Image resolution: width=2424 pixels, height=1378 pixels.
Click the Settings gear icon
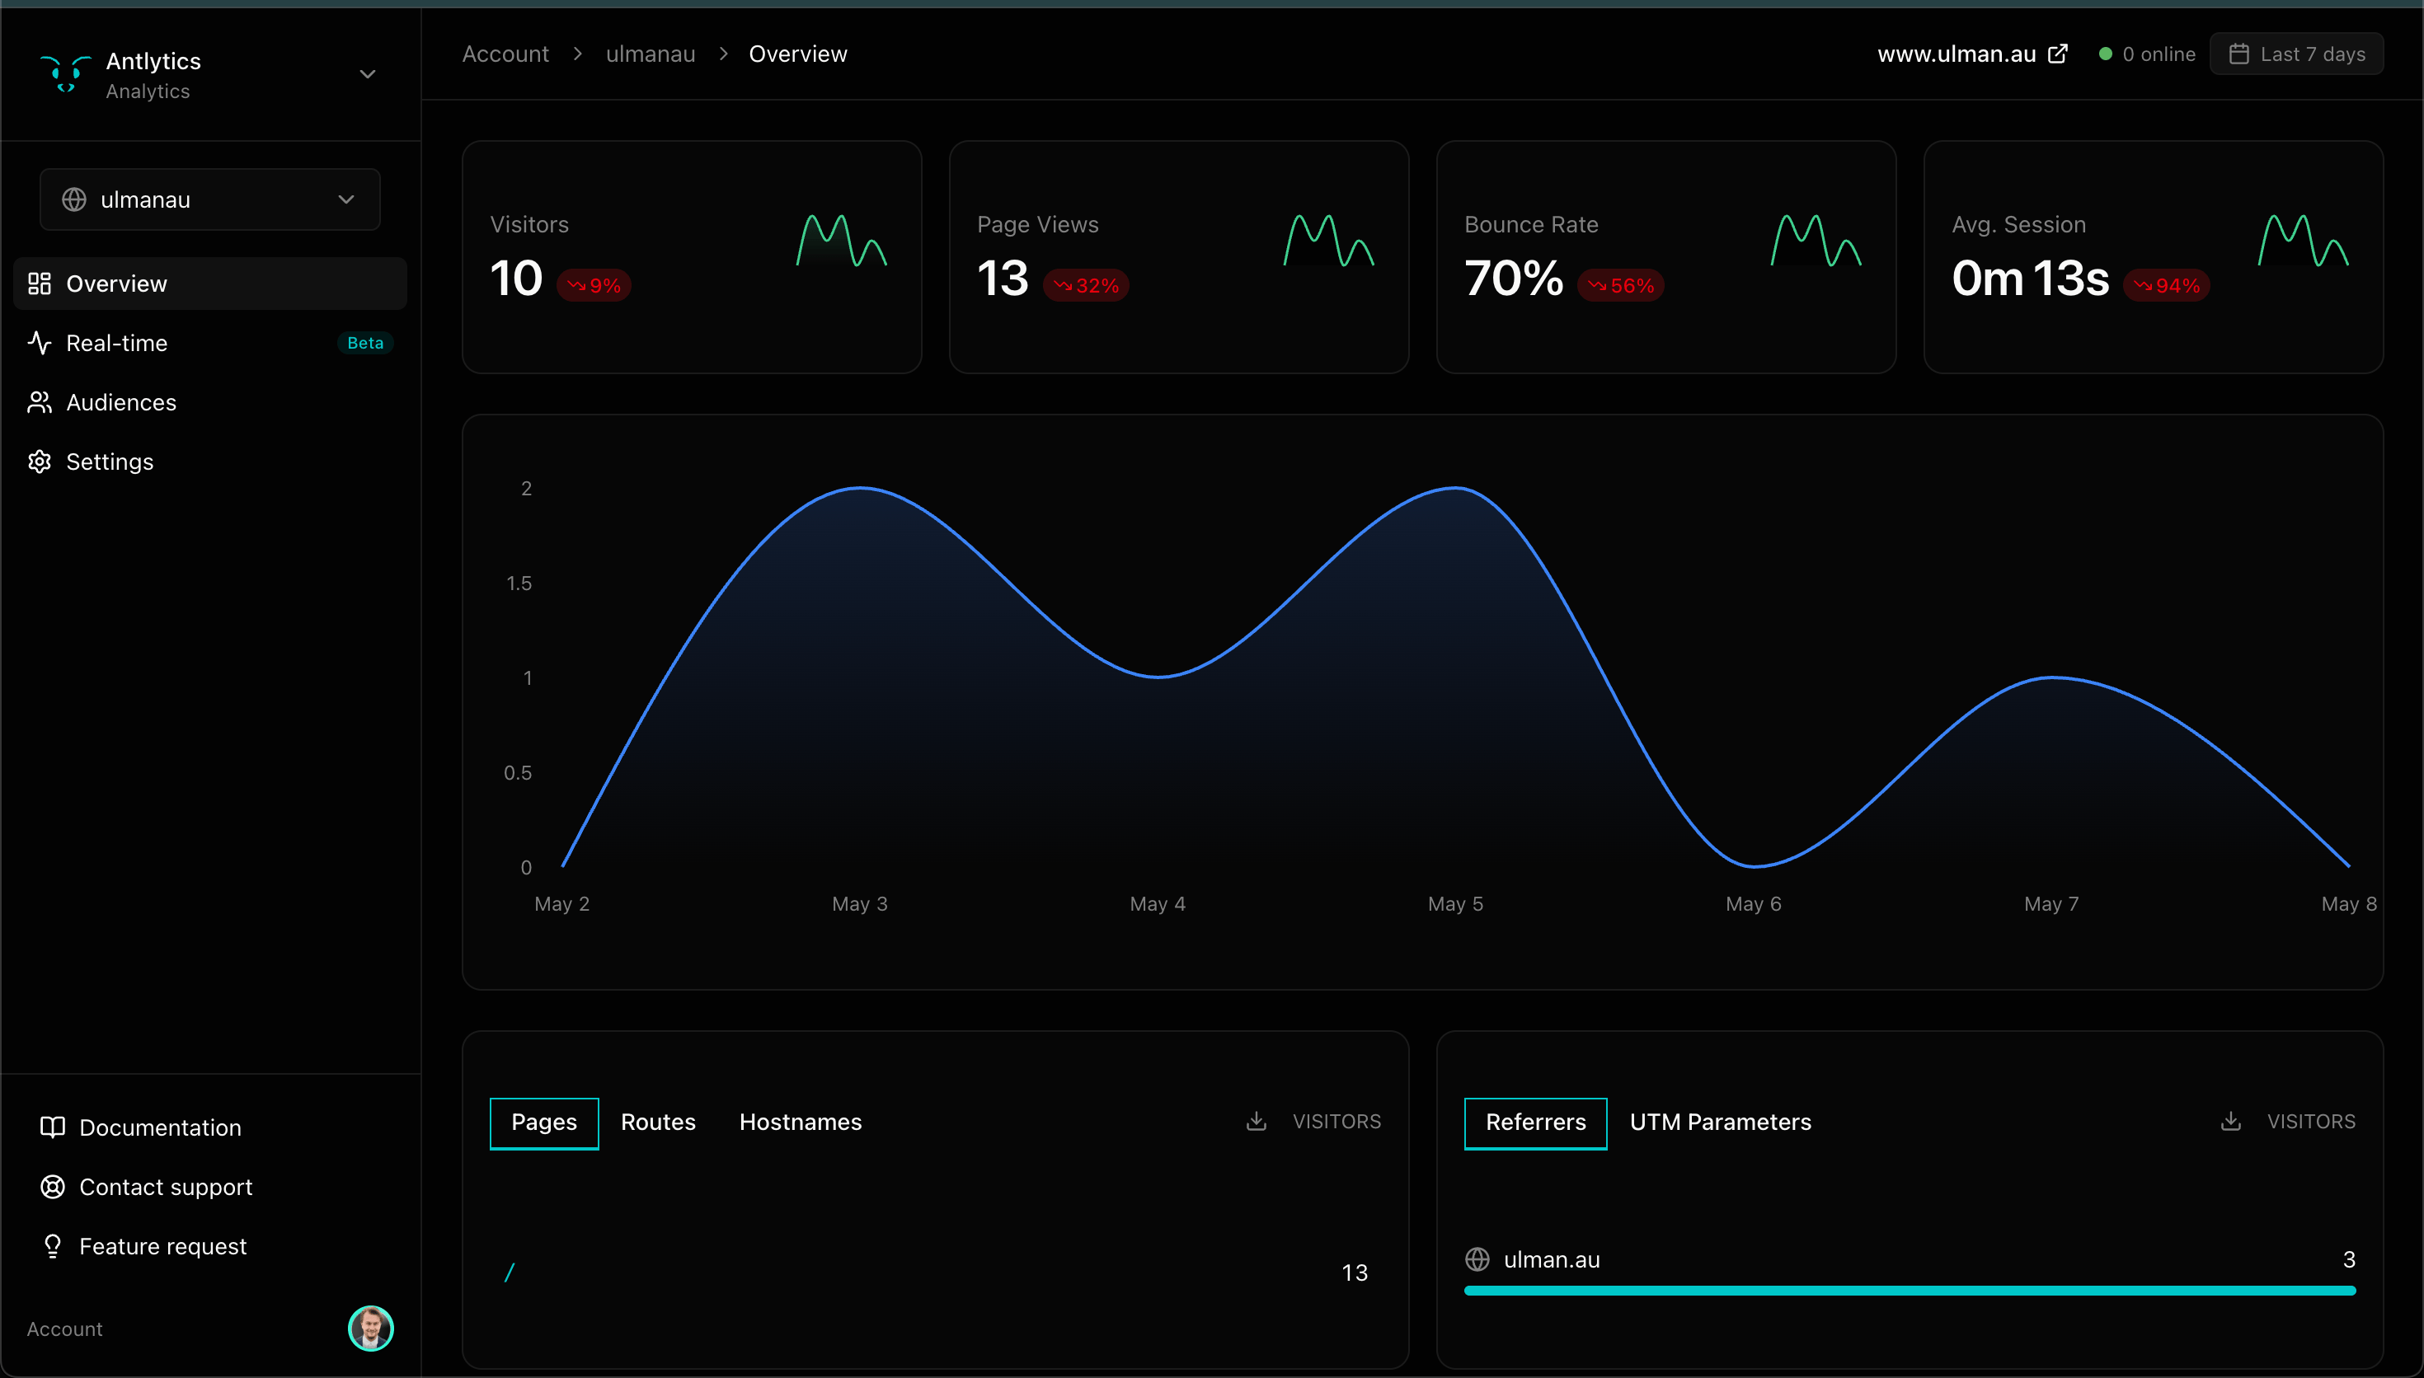point(40,462)
